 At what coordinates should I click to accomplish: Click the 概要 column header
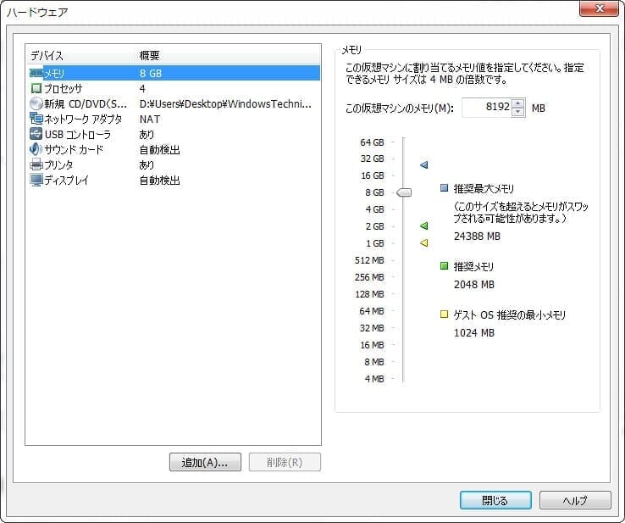click(x=152, y=55)
